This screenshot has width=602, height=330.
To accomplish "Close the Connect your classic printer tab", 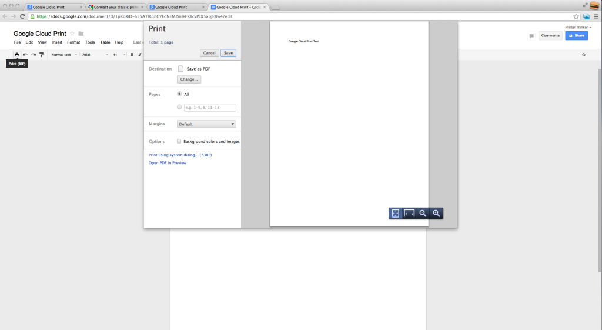I will coord(142,7).
